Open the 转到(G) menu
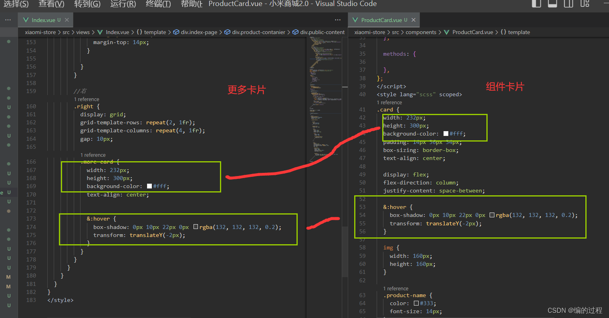This screenshot has width=609, height=318. [87, 4]
